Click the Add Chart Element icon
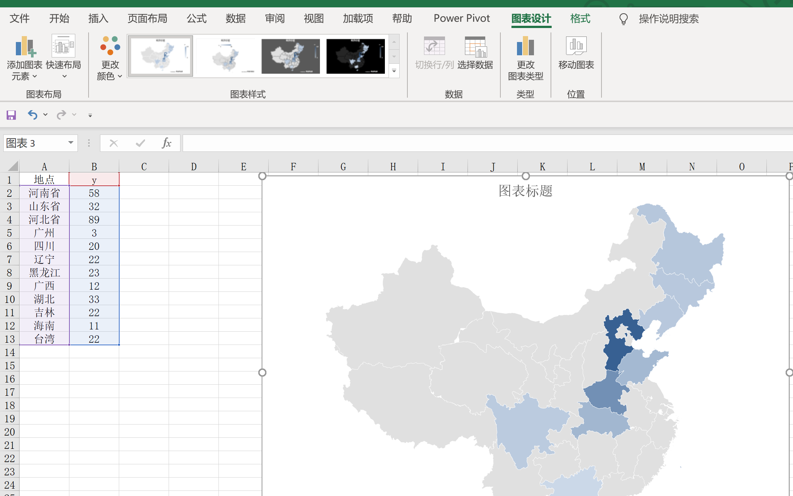 (25, 47)
